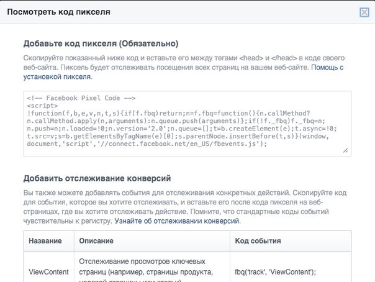
Task: Click the 'Посмотреть код пикселя' dialog title
Action: tap(59, 12)
